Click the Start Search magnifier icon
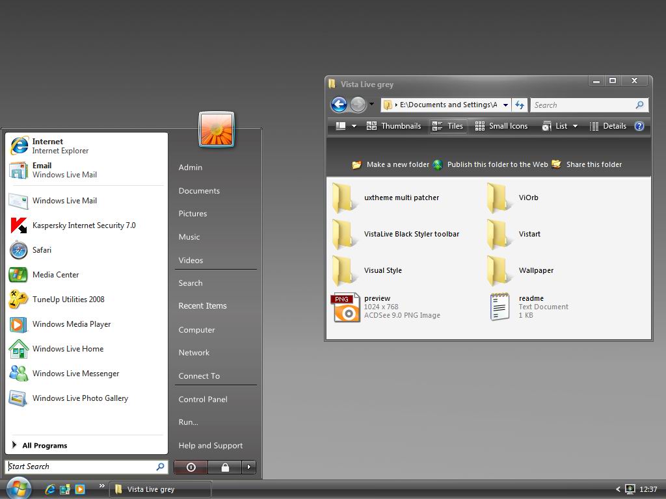Screen dimensions: 666x499 coord(160,467)
